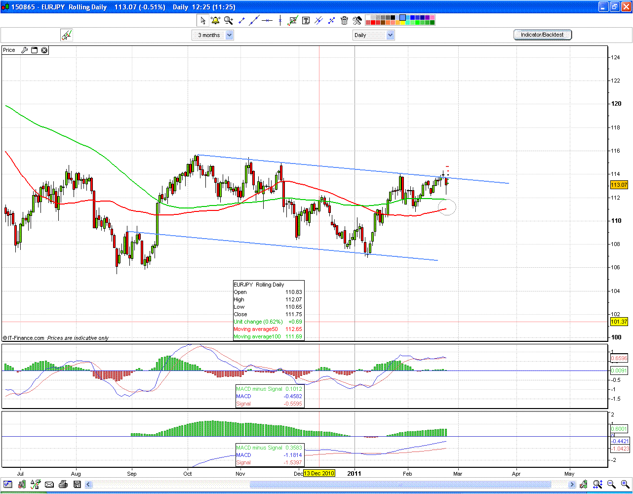Select the parallel lines channel tool
The width and height of the screenshot is (633, 494).
[319, 20]
